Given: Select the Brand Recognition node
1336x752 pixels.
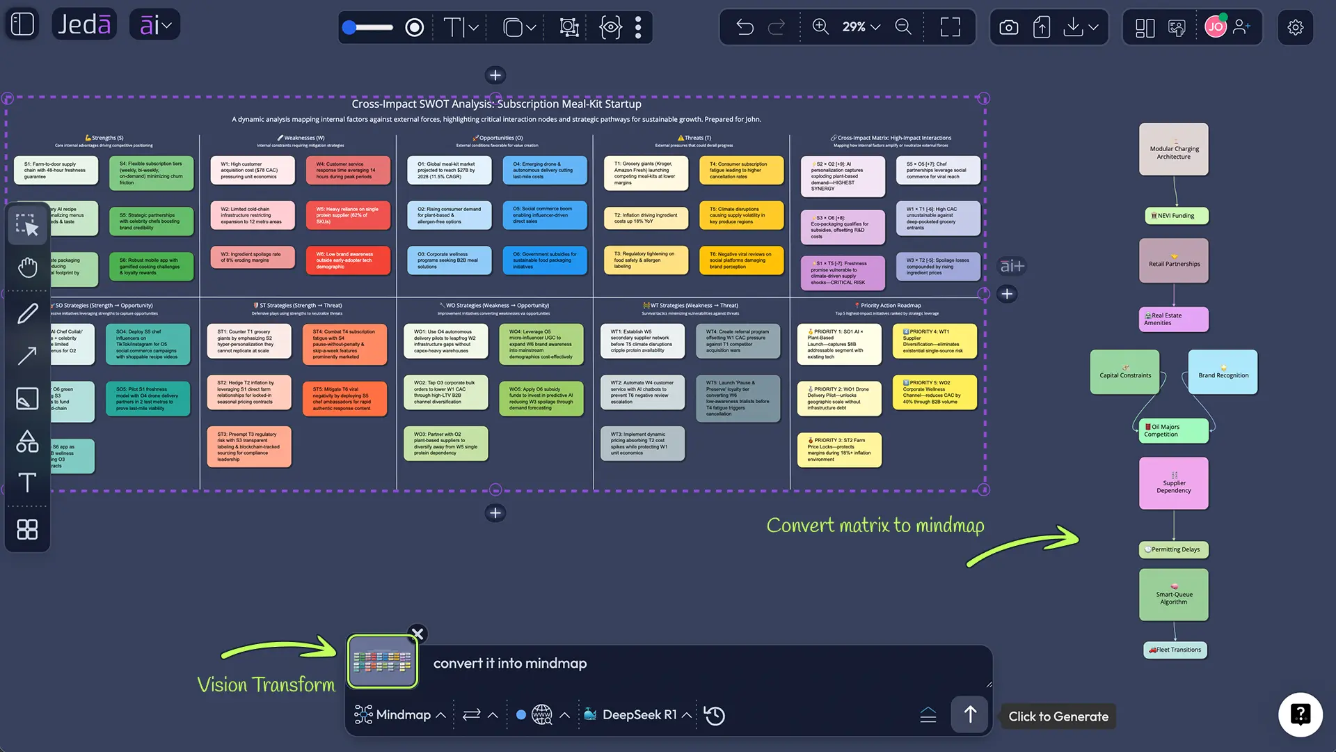Looking at the screenshot, I should pyautogui.click(x=1223, y=372).
